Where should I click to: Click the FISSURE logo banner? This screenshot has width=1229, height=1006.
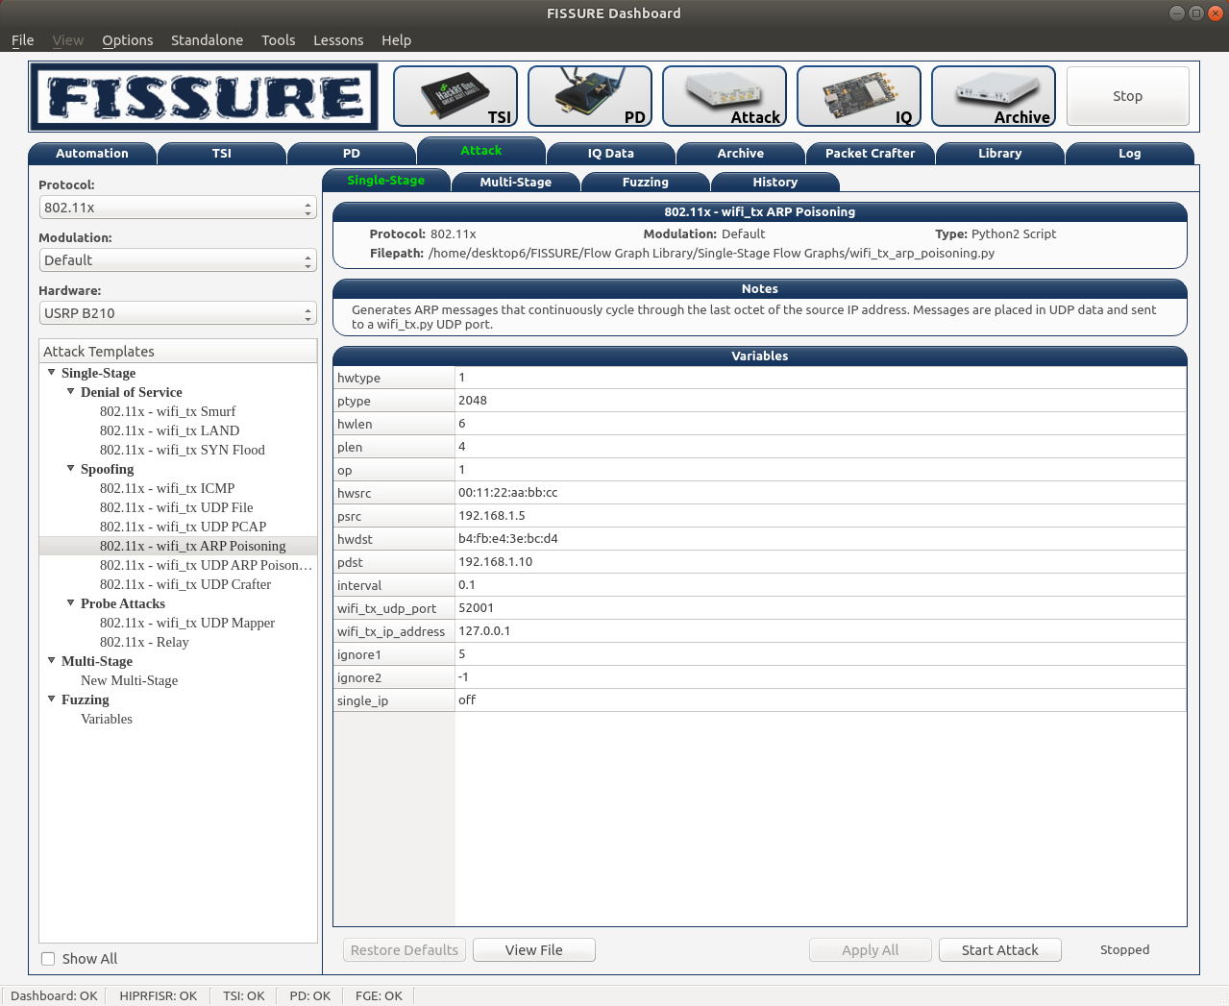[204, 96]
